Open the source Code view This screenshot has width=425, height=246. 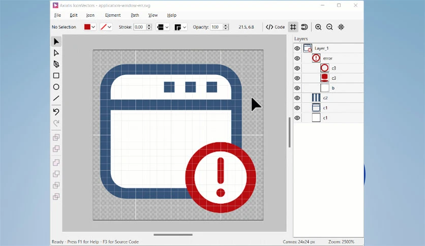coord(275,27)
